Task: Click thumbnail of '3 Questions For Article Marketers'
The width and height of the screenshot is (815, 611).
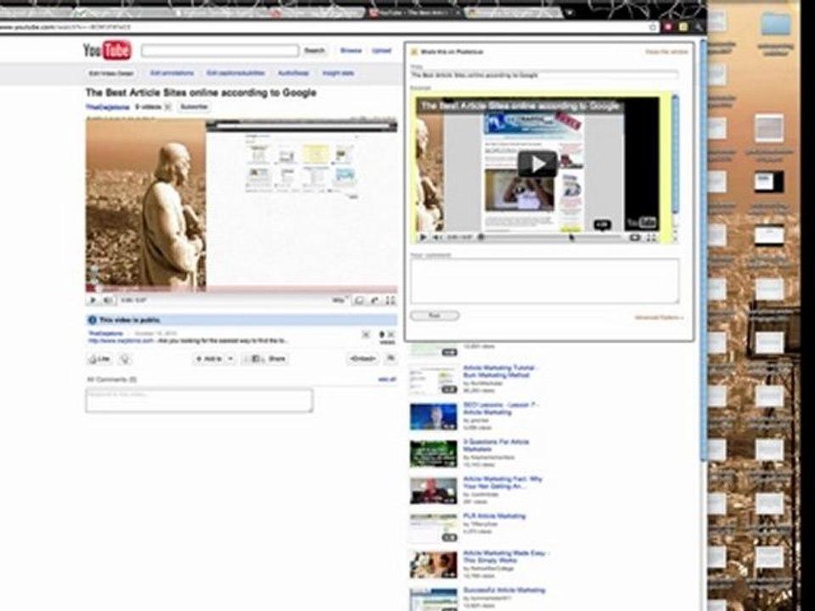Action: [434, 453]
